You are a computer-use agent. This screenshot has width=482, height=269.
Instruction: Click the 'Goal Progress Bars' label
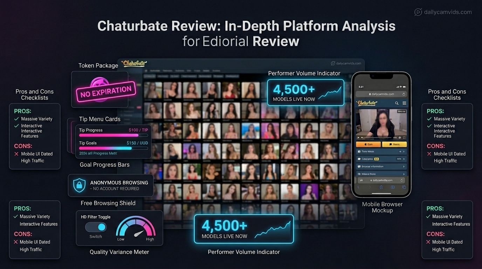pos(105,165)
